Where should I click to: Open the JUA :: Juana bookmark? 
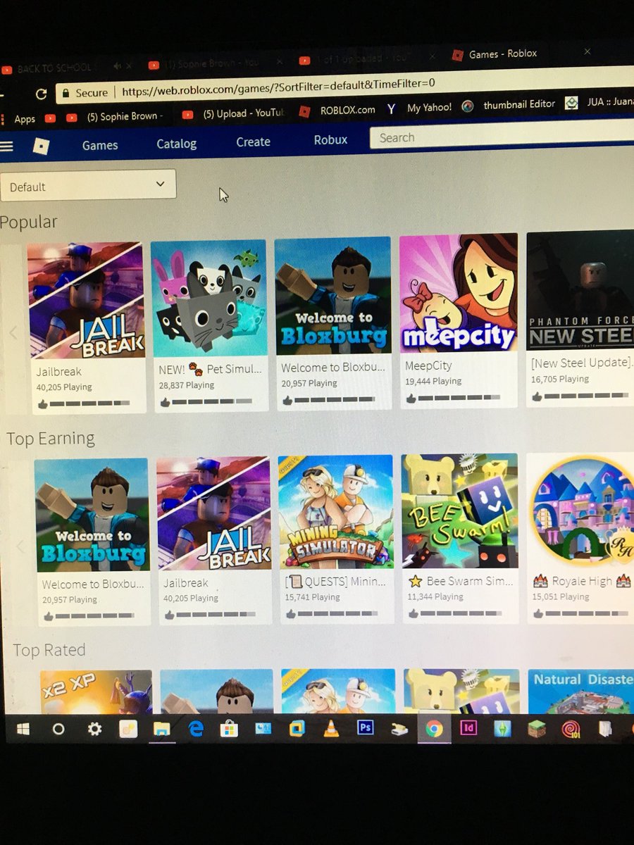(x=599, y=102)
